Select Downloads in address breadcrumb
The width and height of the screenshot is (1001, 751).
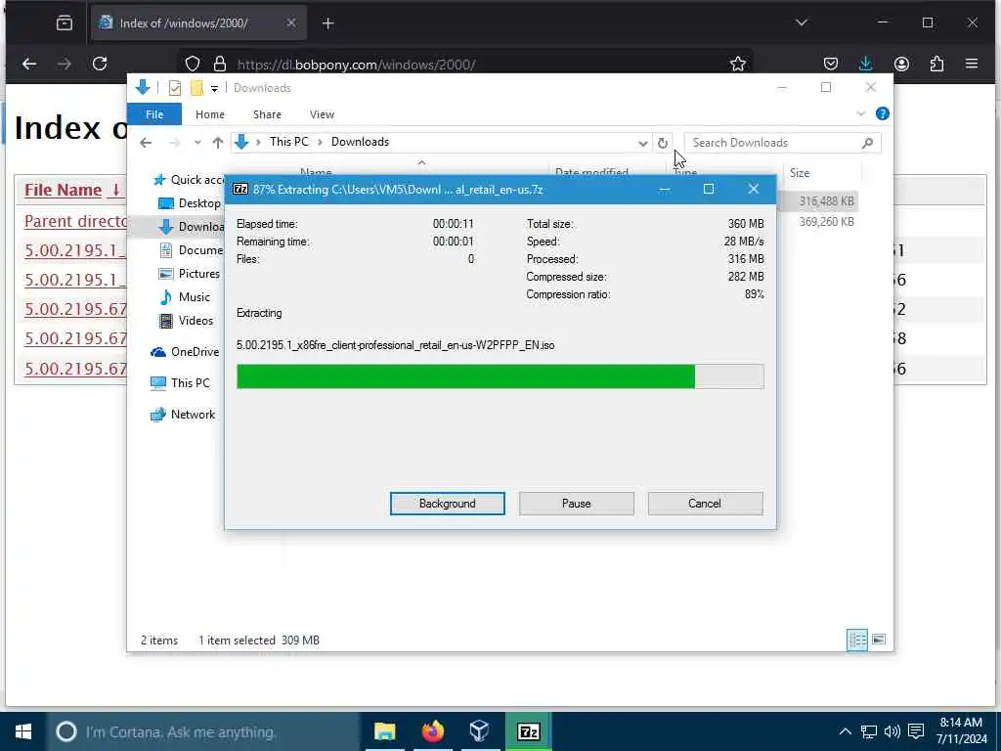coord(360,142)
